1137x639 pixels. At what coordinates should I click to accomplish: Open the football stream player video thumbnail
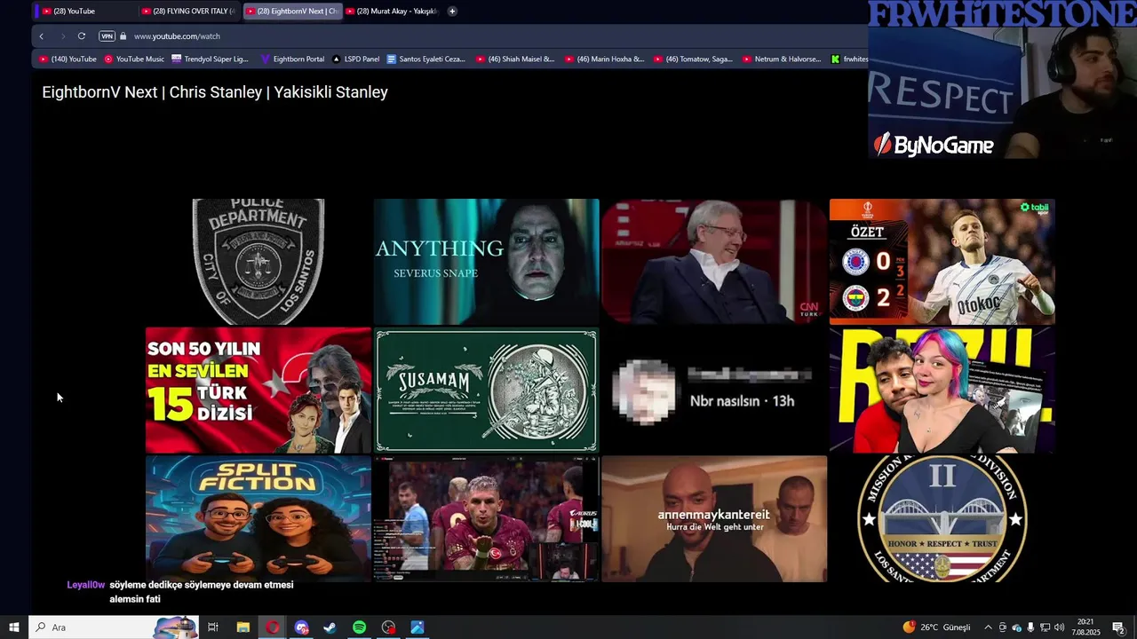(x=486, y=518)
